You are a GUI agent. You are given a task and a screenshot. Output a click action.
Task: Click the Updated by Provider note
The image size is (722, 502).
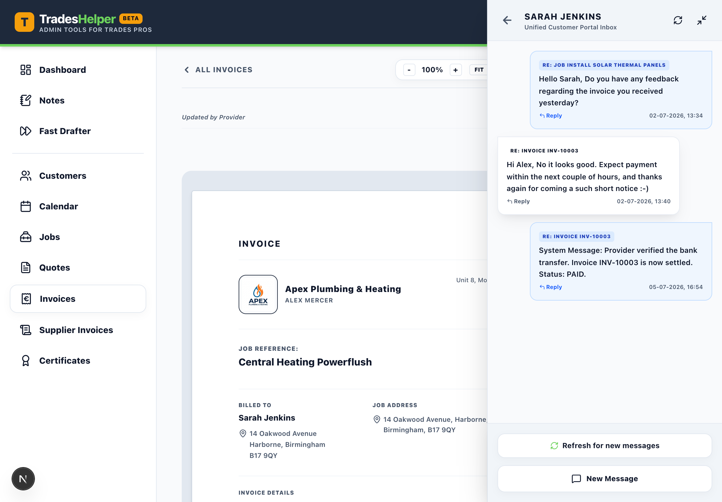(x=214, y=117)
